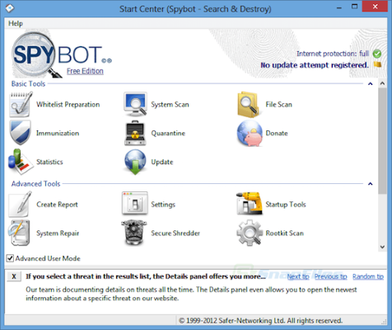Click the copyright Safer-Networking status text
This screenshot has height=330, width=392.
260,321
